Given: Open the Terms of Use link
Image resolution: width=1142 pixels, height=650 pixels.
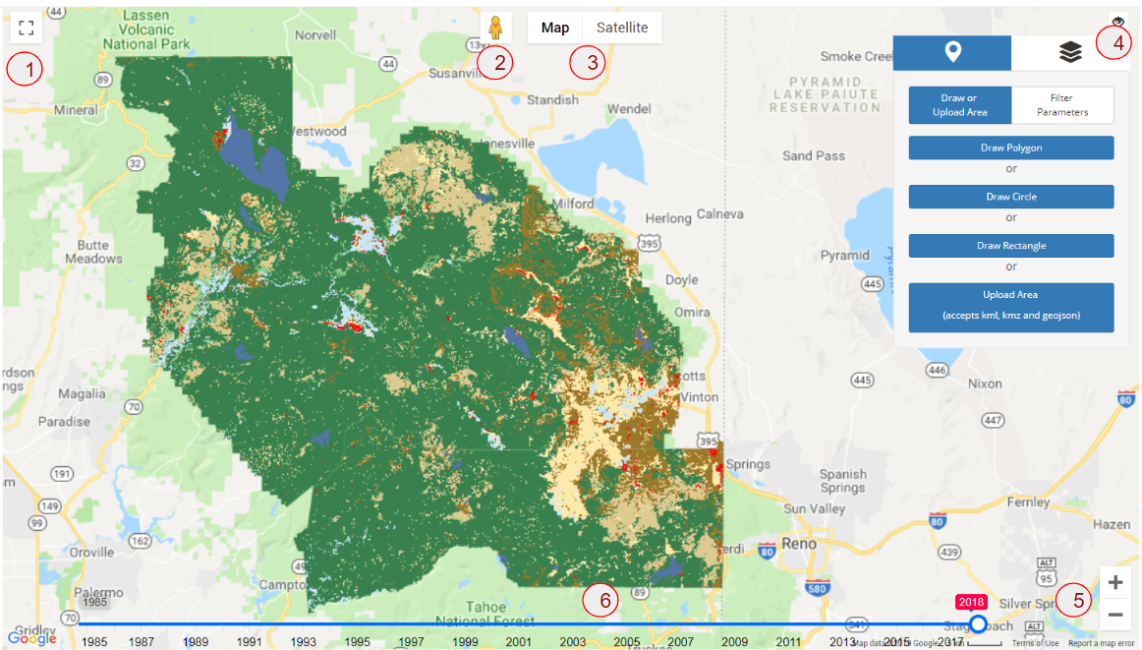Looking at the screenshot, I should click(x=1035, y=643).
